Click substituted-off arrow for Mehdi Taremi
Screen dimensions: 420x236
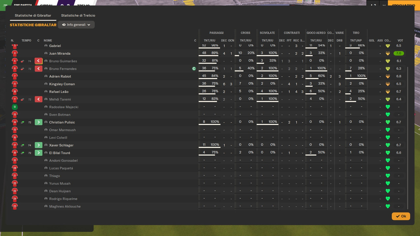click(38, 99)
